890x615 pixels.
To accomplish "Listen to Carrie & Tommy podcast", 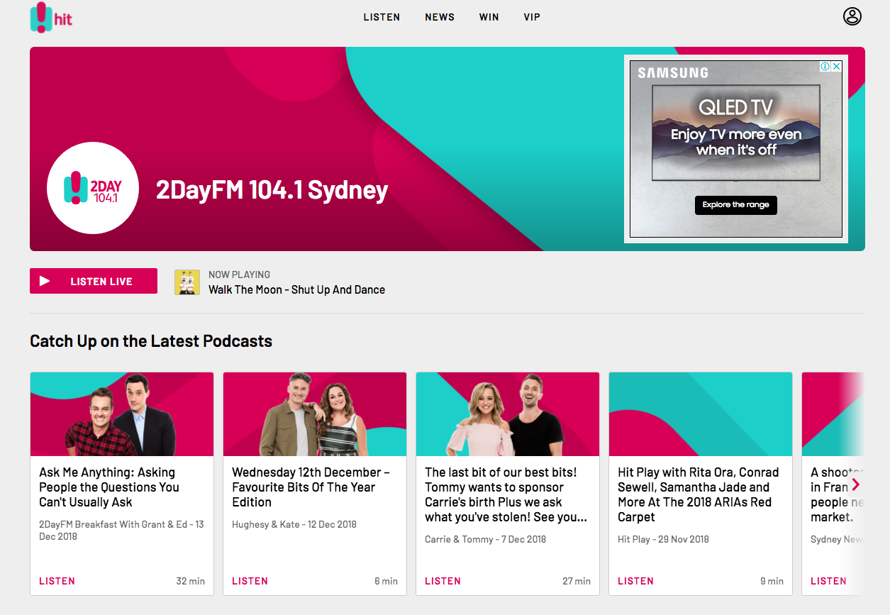I will 443,581.
